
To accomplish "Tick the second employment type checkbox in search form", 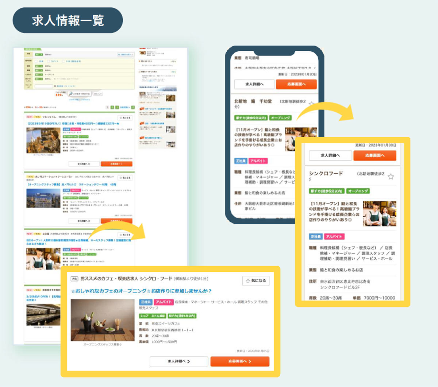I will pyautogui.click(x=49, y=61).
